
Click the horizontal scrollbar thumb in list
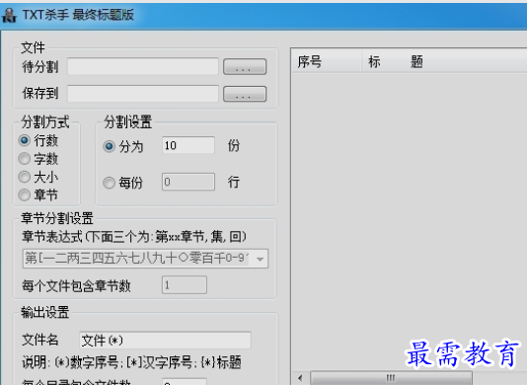point(391,378)
